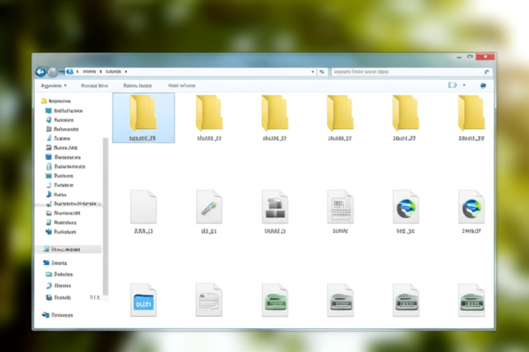The image size is (529, 352).
Task: Select the file with gray stacked boxes icon
Action: click(x=274, y=207)
